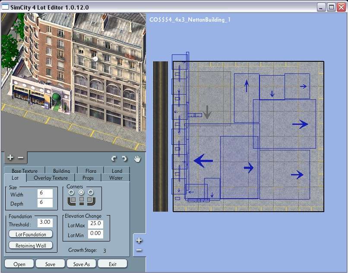Zoom out the lot plan view
The height and width of the screenshot is (273, 348).
point(139,251)
